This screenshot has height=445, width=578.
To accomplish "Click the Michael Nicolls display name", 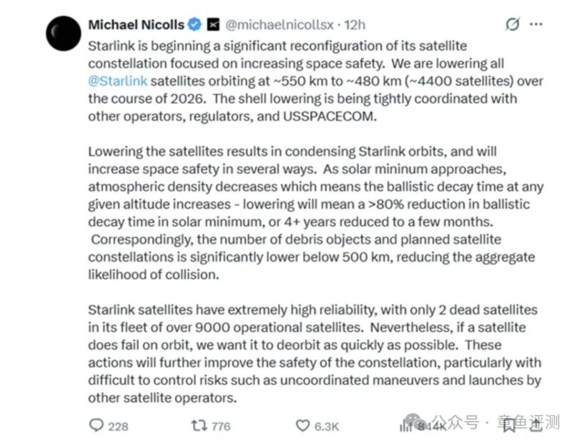I will [x=136, y=25].
